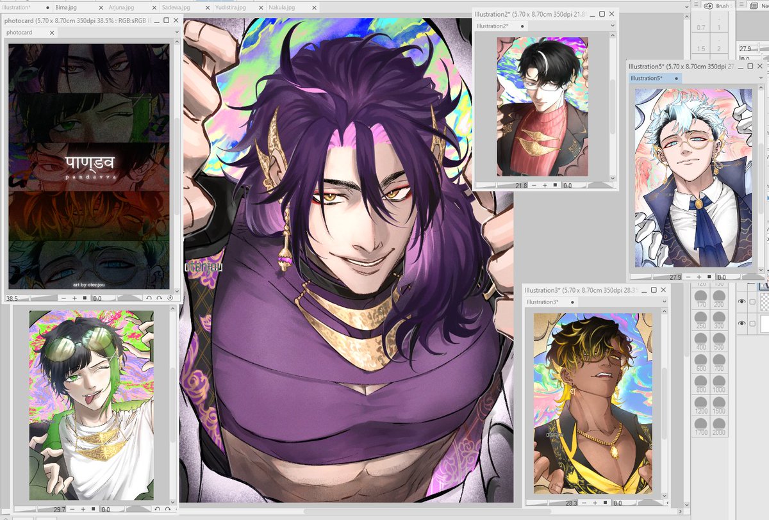The height and width of the screenshot is (520, 769).
Task: Click photocard zoom value 38.5
Action: (12, 298)
